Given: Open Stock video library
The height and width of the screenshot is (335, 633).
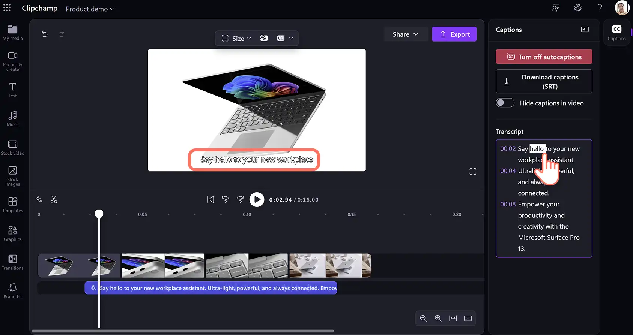Looking at the screenshot, I should pyautogui.click(x=13, y=148).
